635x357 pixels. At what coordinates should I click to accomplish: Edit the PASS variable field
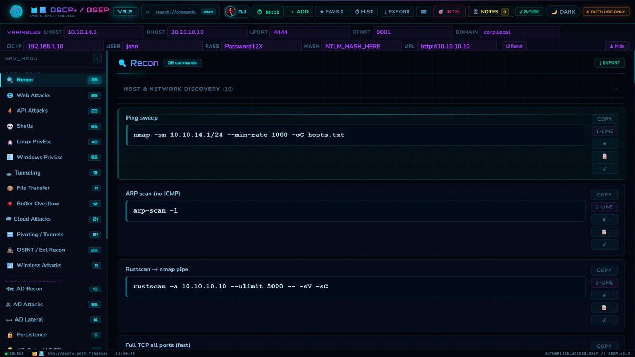point(261,46)
